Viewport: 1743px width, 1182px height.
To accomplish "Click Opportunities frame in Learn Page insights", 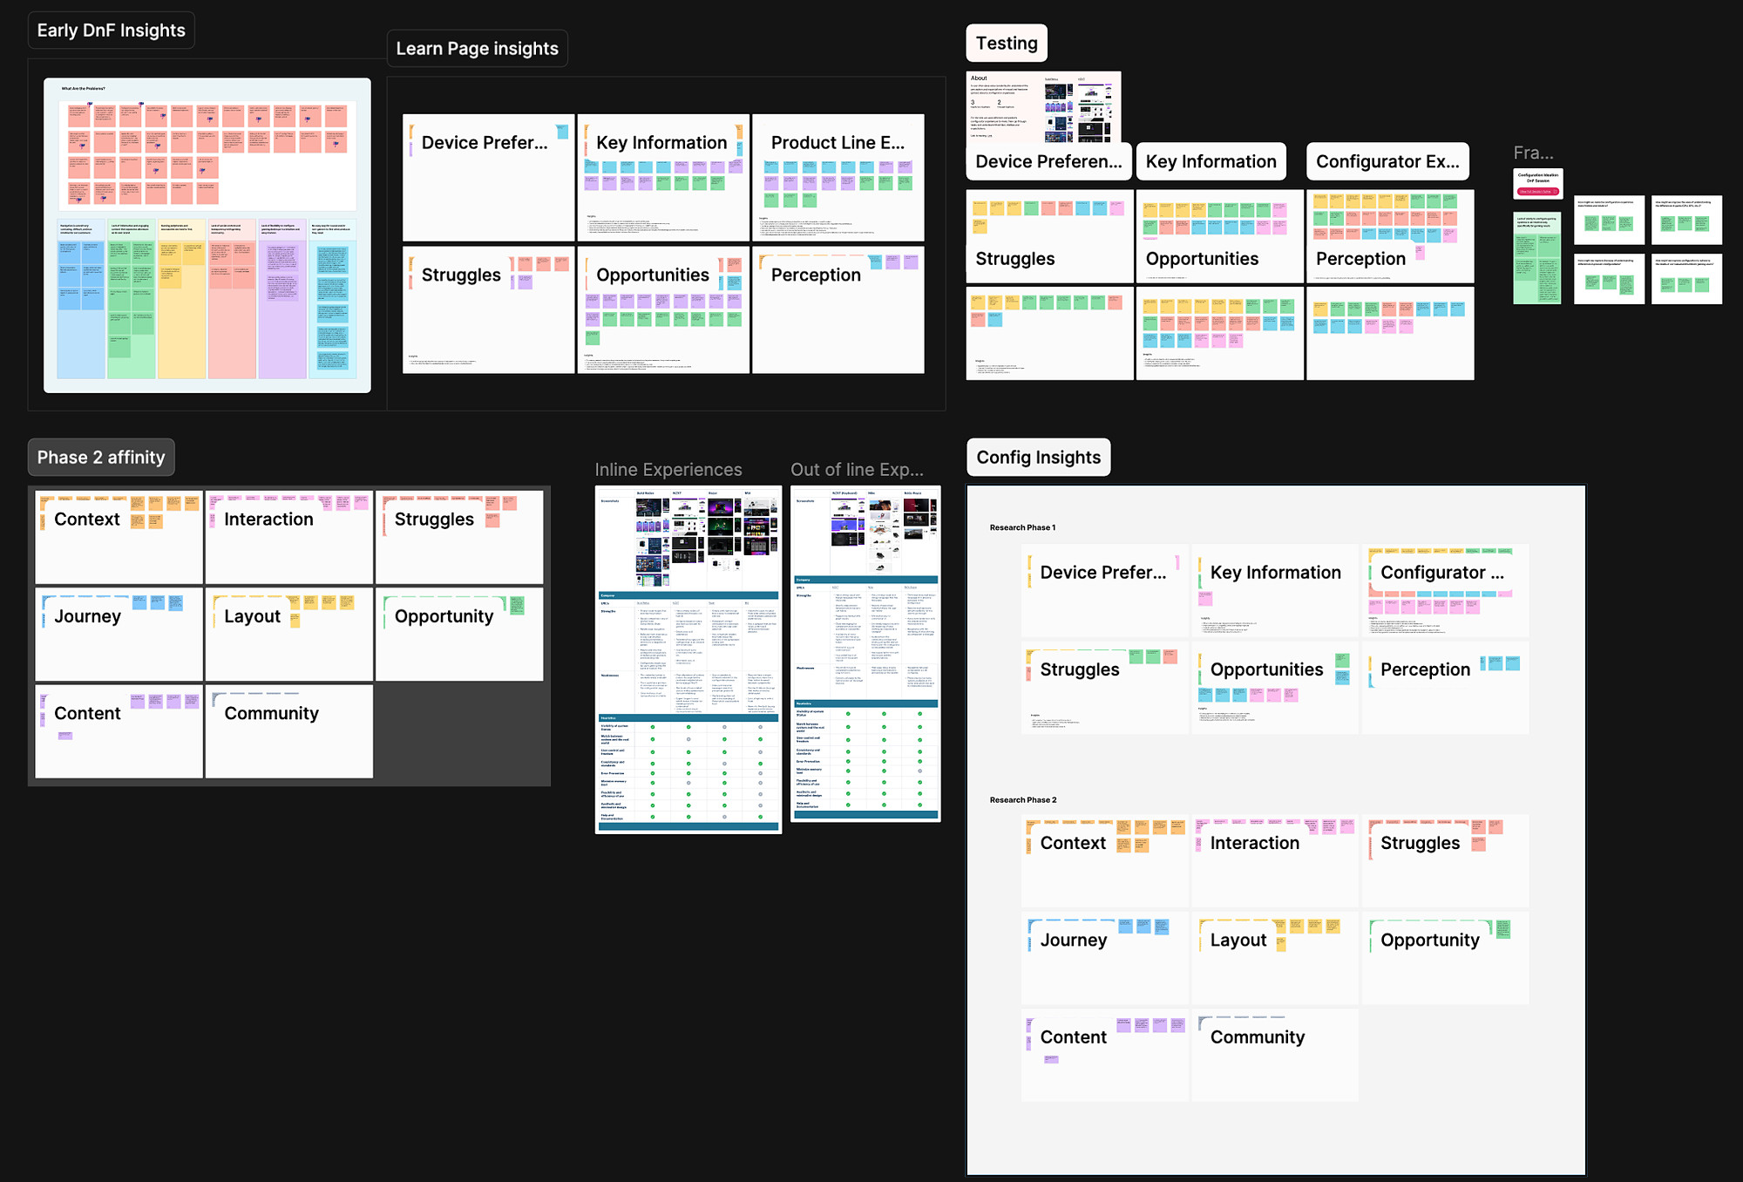I will pos(663,310).
